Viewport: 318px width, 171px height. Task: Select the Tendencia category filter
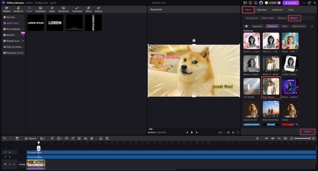pos(272,26)
